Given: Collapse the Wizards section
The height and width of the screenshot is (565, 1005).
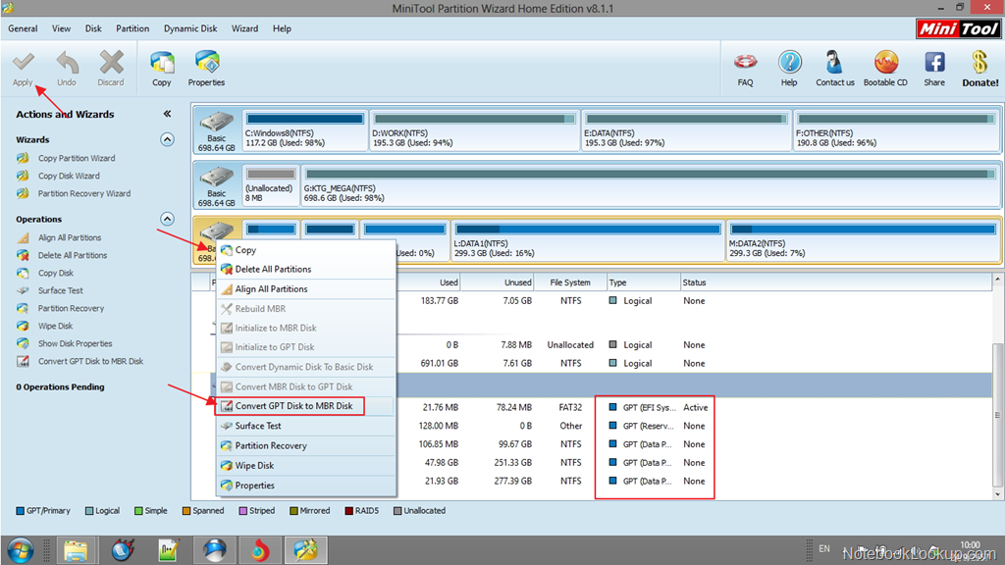Looking at the screenshot, I should pyautogui.click(x=167, y=138).
